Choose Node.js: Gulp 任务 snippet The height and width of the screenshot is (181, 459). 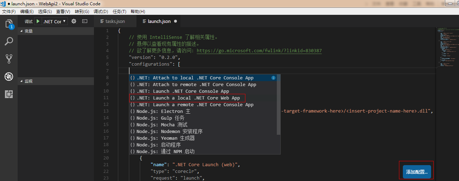205,118
